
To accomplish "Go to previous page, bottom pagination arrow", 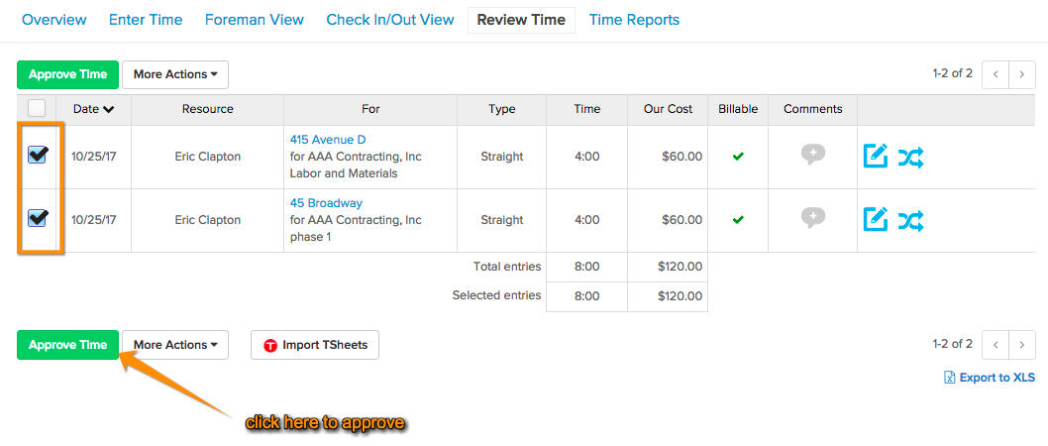I will click(996, 345).
